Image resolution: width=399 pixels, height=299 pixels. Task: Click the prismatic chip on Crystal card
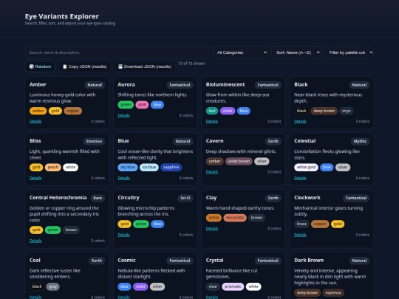pyautogui.click(x=233, y=286)
